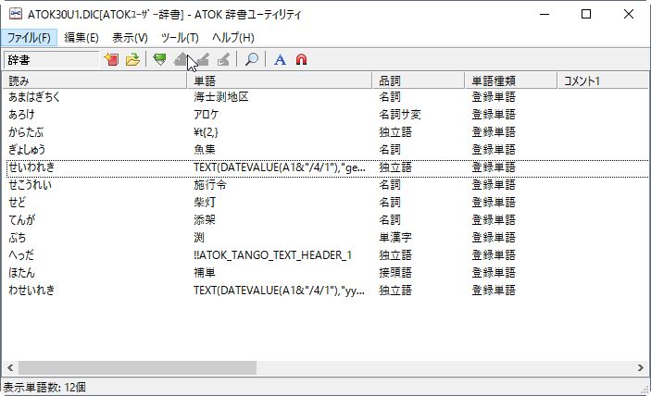Sort by the 単語 column header
Screen dimensions: 651x396
point(280,80)
